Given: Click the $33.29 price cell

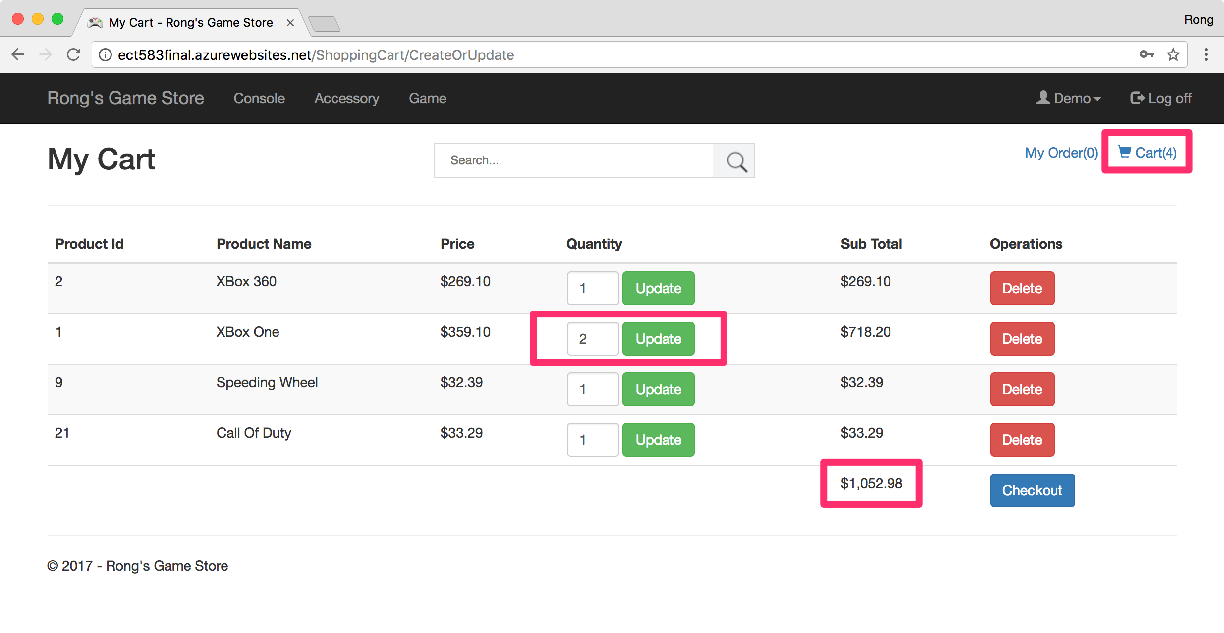Looking at the screenshot, I should point(461,433).
